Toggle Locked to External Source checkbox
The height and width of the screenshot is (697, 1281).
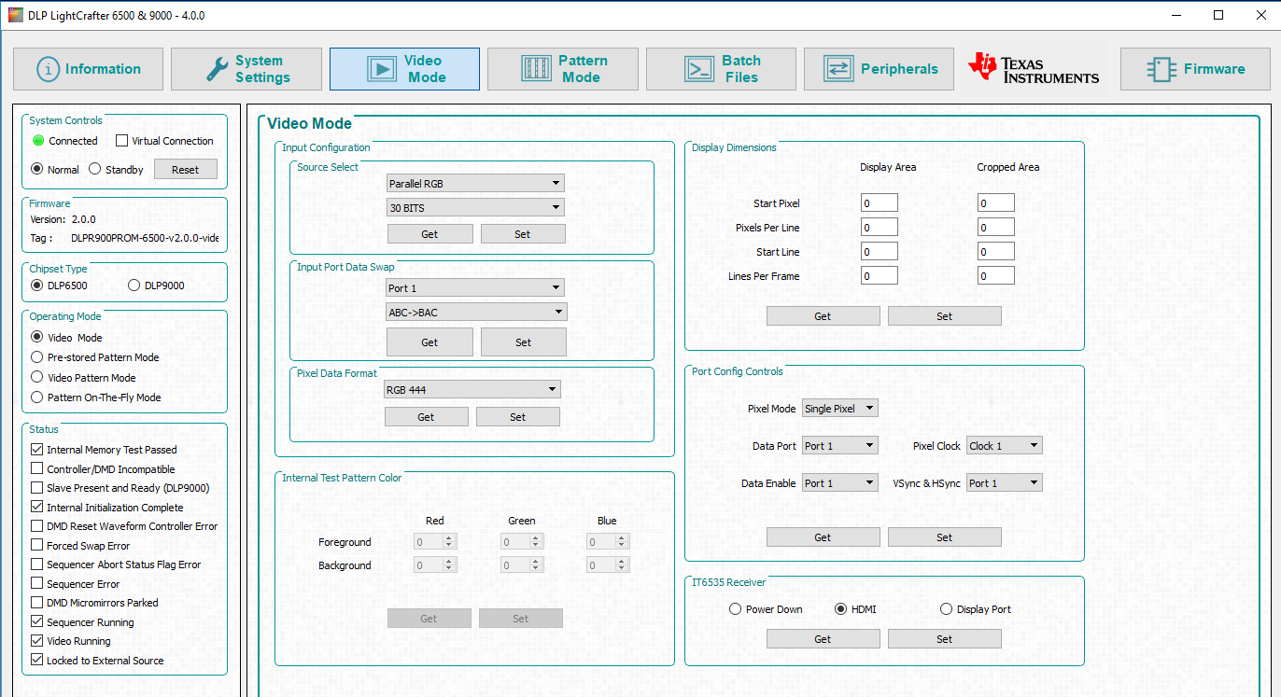coord(37,661)
